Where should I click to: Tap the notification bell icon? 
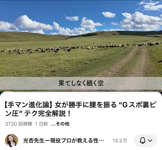pos(143,141)
